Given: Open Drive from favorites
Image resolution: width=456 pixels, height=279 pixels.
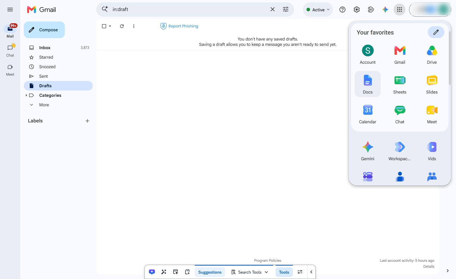Looking at the screenshot, I should [432, 54].
